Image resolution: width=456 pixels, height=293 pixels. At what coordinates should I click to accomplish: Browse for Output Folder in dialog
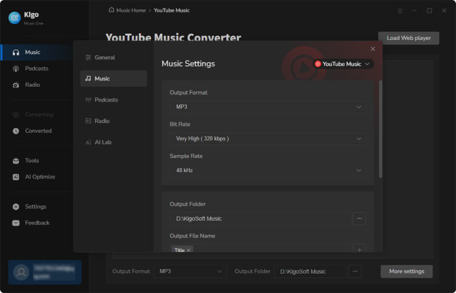click(x=359, y=219)
